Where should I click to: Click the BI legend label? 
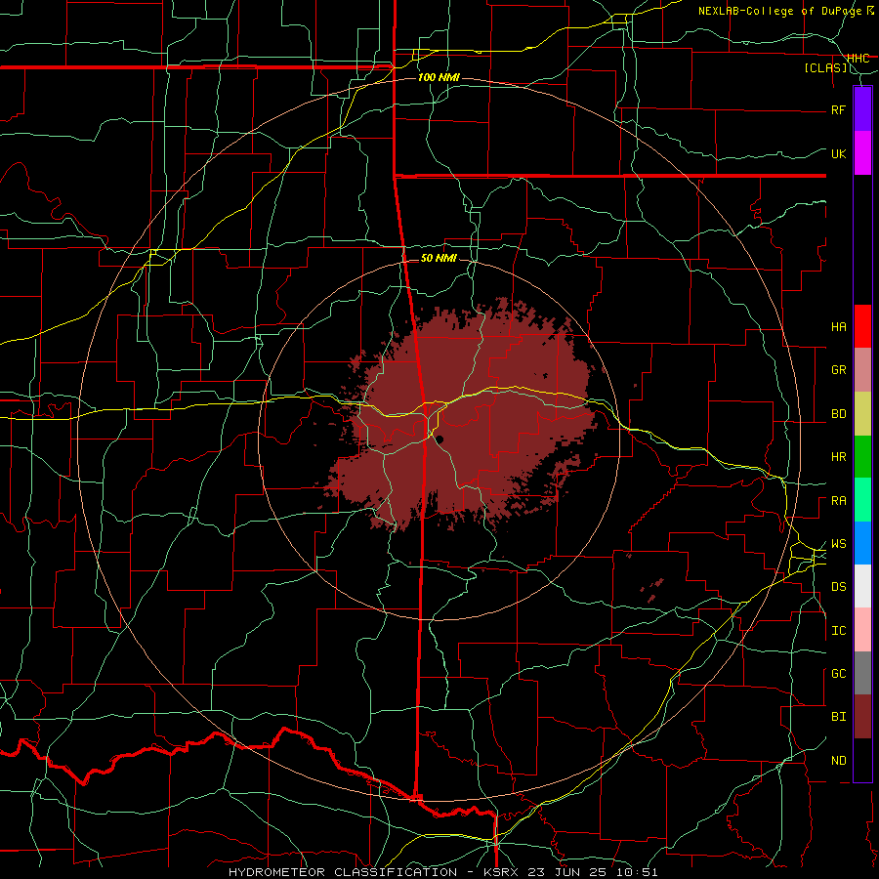click(x=839, y=717)
